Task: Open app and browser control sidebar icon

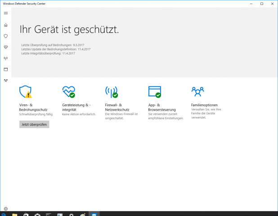Action: pos(6,69)
